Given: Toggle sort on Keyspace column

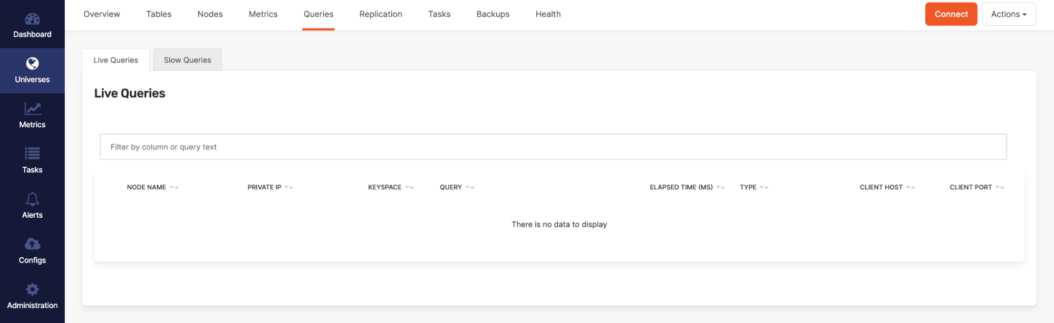Looking at the screenshot, I should [x=409, y=187].
